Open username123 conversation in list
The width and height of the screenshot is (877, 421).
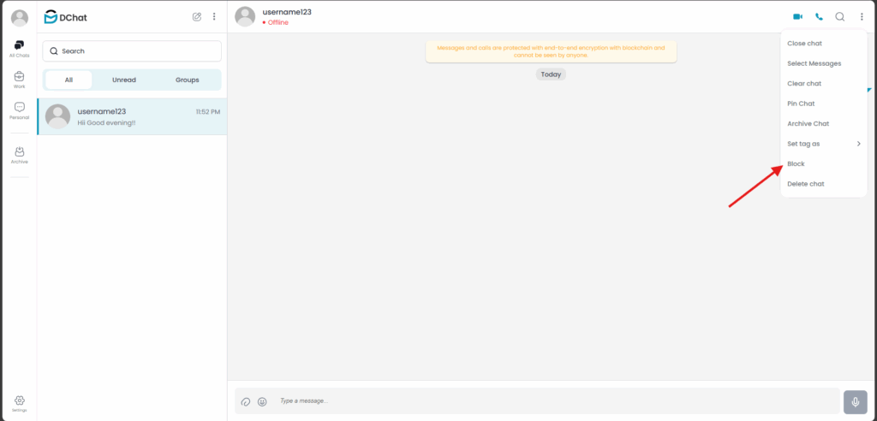(132, 117)
